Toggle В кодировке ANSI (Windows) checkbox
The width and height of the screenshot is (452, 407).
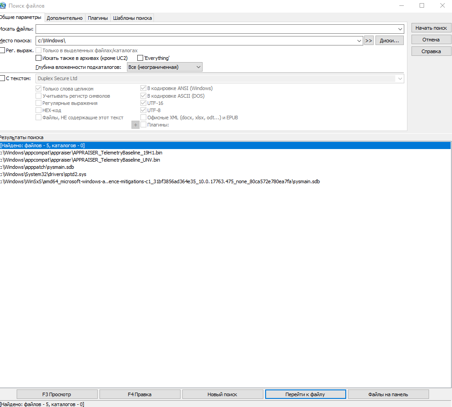143,88
